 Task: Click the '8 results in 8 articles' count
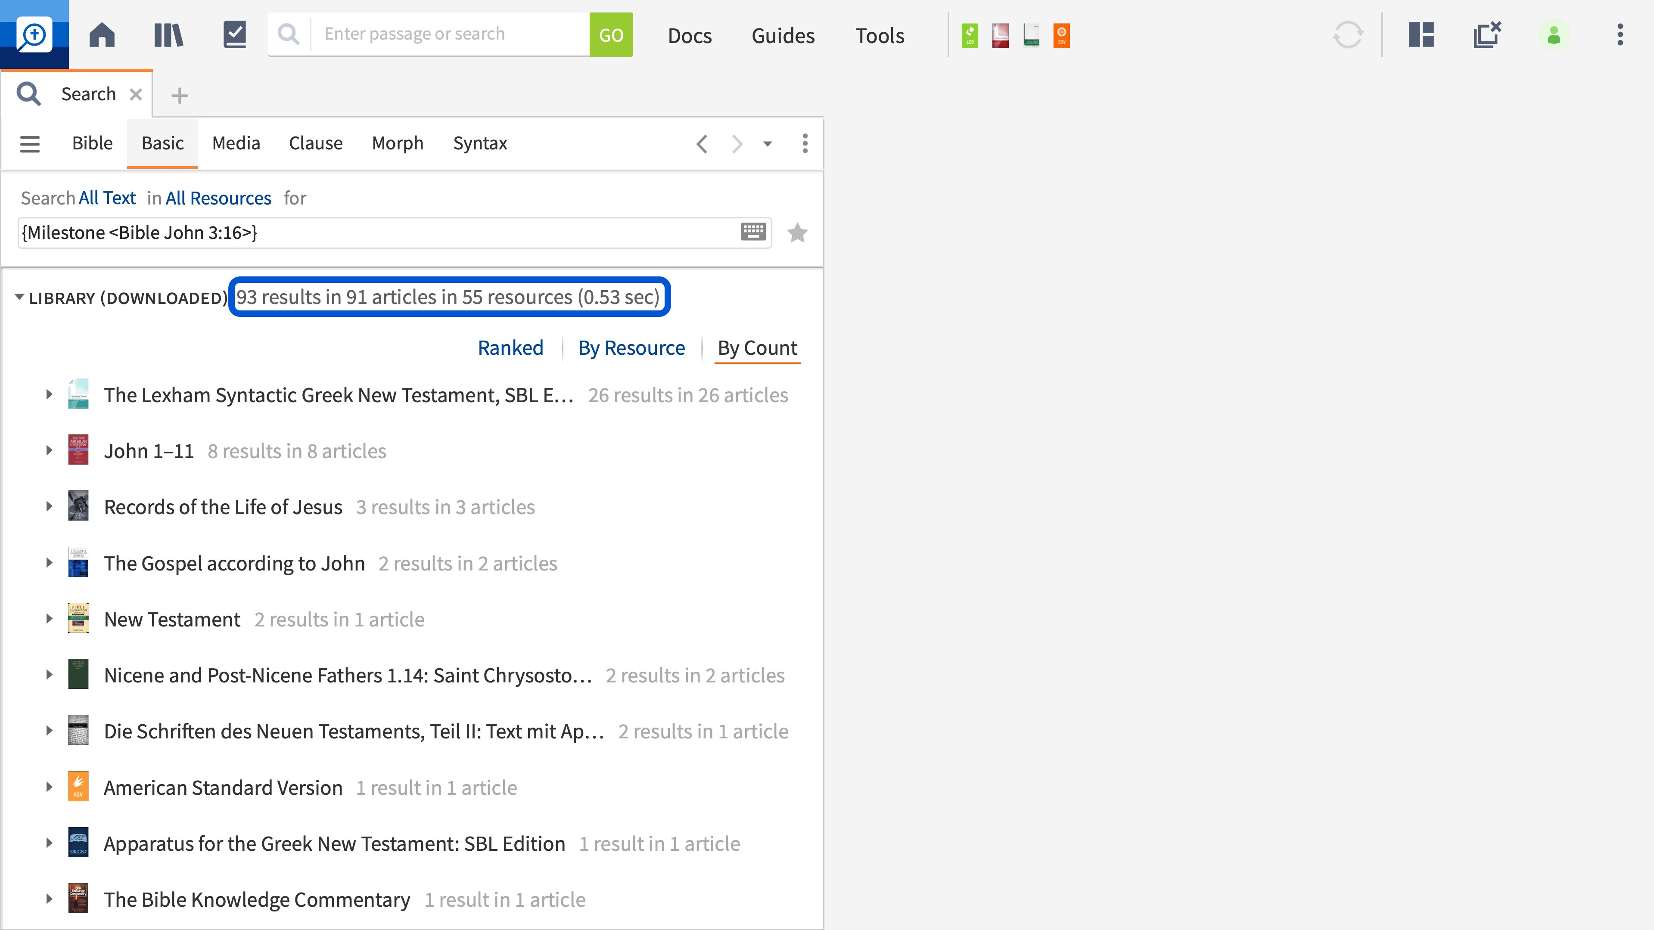point(297,451)
